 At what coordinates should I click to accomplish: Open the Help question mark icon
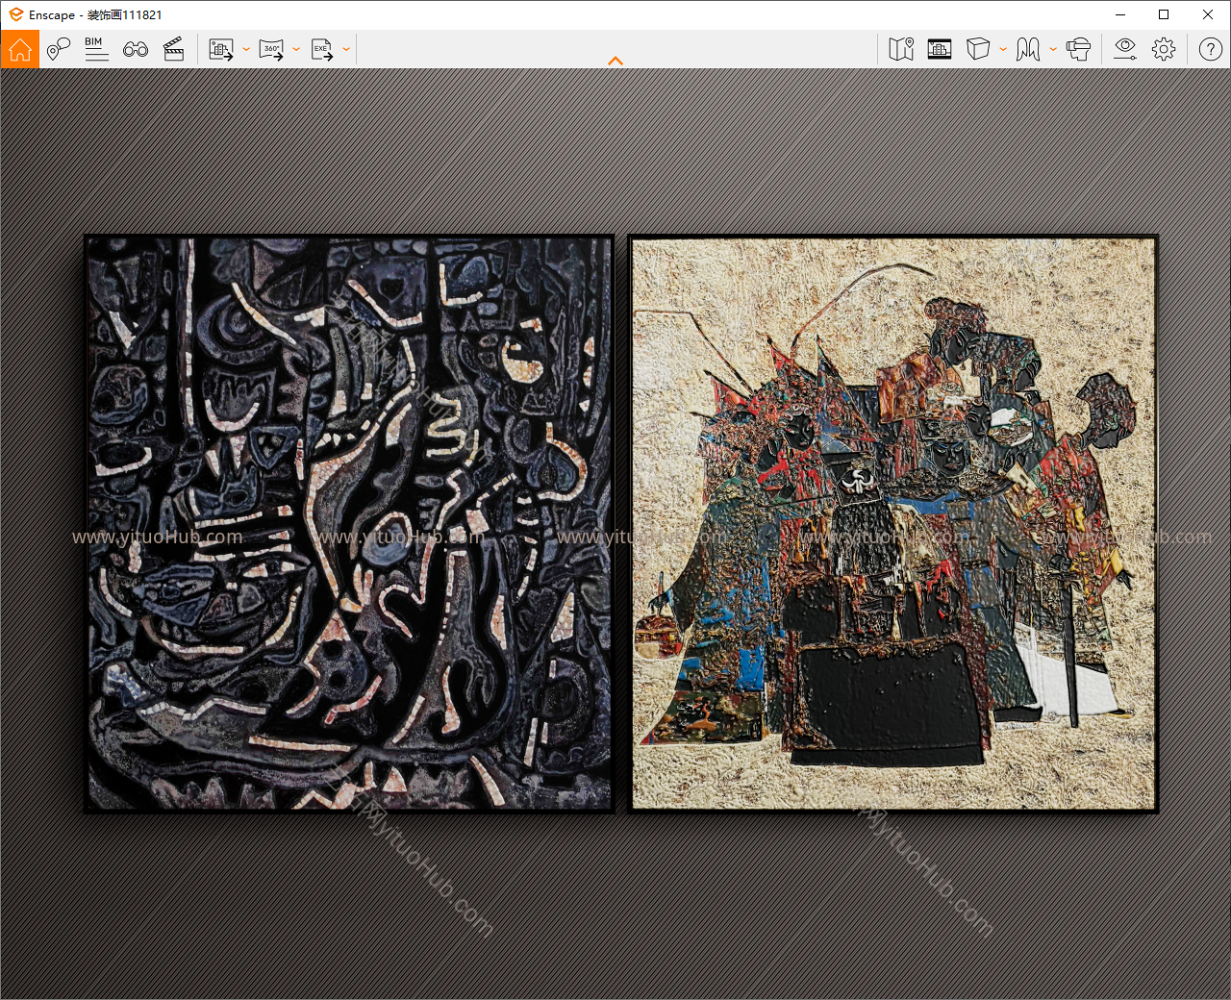tap(1211, 49)
